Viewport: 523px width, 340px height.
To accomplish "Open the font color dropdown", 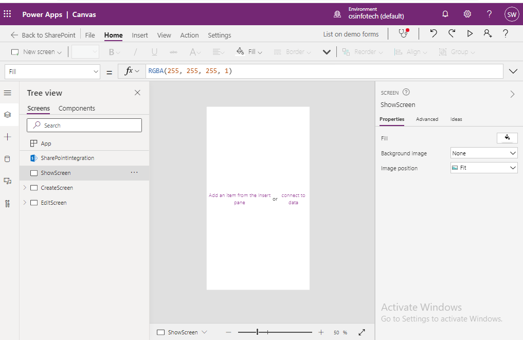I will [195, 52].
